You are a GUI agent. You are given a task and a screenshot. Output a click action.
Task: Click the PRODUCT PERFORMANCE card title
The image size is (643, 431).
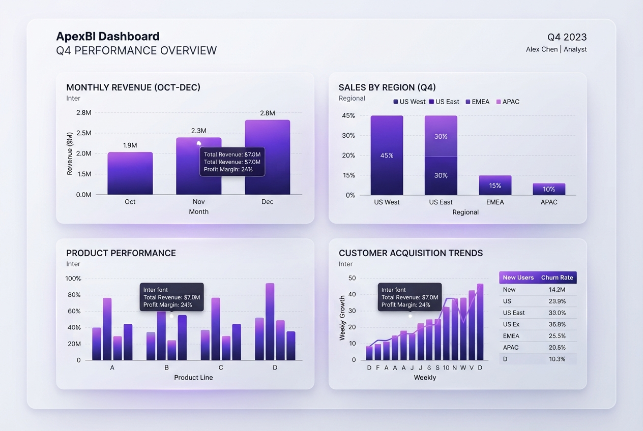121,253
